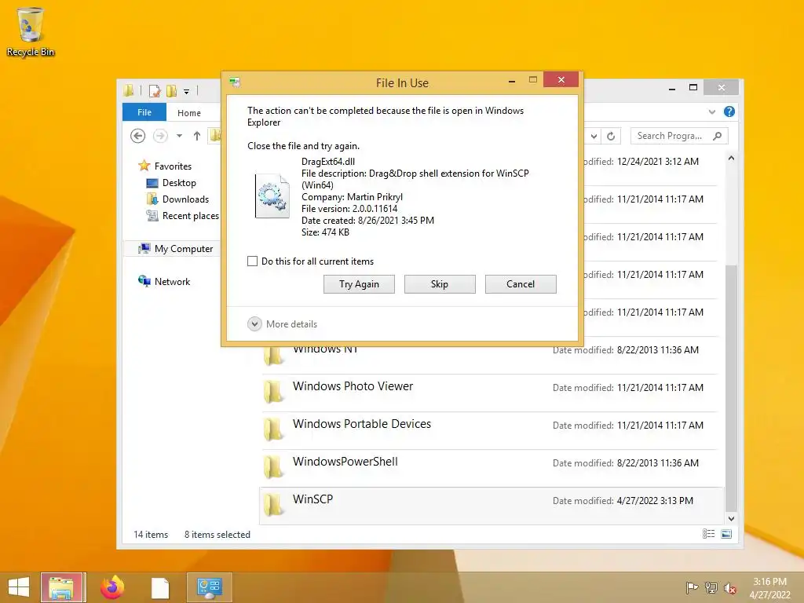Image resolution: width=804 pixels, height=603 pixels.
Task: Click the Start button on taskbar
Action: click(19, 587)
